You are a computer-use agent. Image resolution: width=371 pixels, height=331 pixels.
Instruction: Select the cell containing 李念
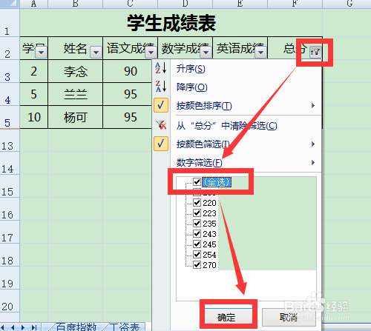click(75, 71)
